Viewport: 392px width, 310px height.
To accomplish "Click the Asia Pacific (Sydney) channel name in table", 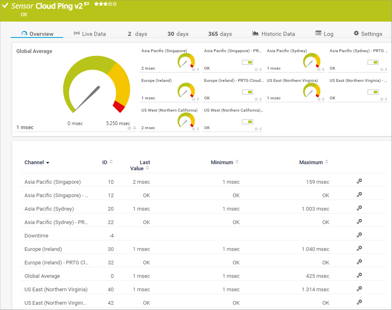I will 49,209.
